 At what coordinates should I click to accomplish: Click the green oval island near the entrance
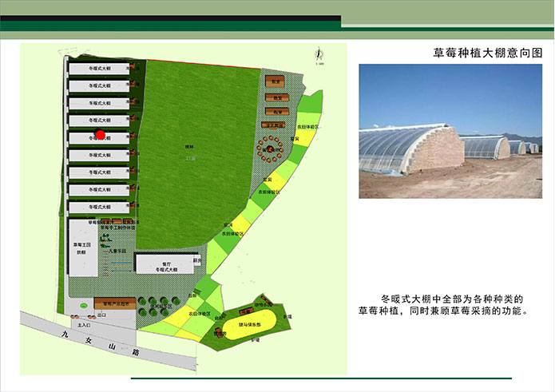tap(83, 305)
